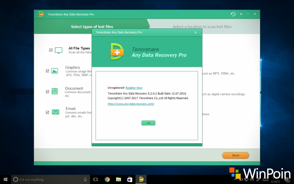Open the Windows Start menu
The height and width of the screenshot is (184, 294).
[6, 179]
